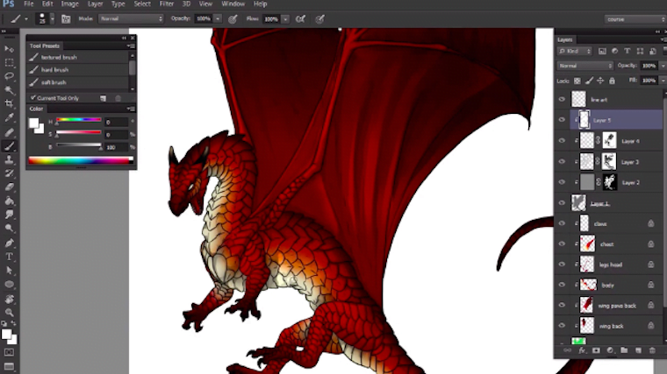This screenshot has width=667, height=374.
Task: Select the Lasso tool
Action: (10, 75)
